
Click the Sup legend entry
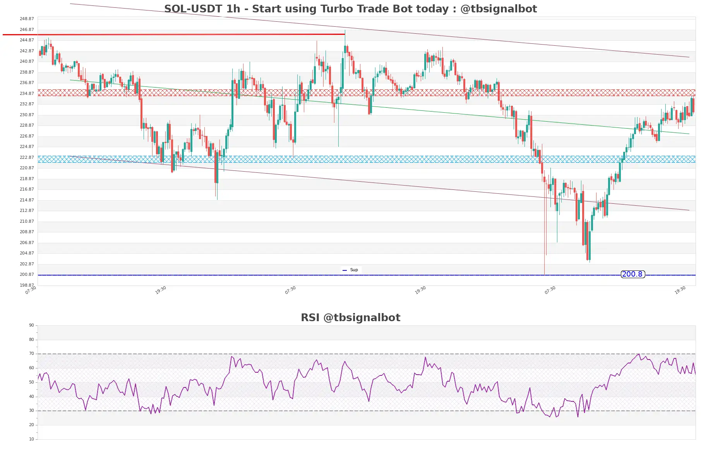coord(351,270)
